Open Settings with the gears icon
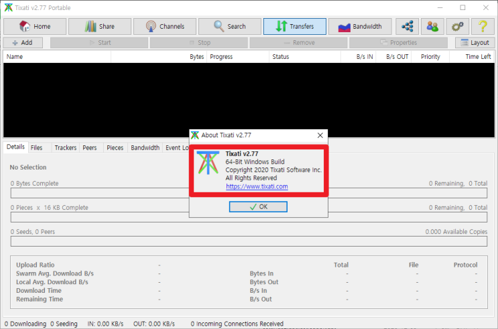The height and width of the screenshot is (329, 498). [457, 27]
